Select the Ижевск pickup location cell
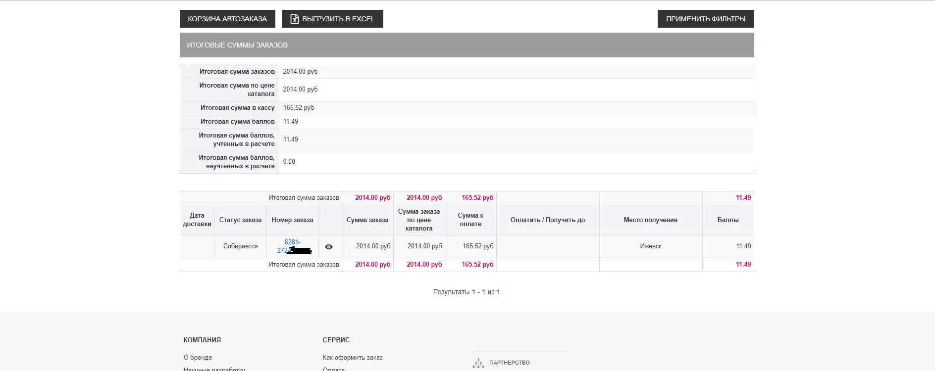Image resolution: width=935 pixels, height=371 pixels. tap(651, 246)
